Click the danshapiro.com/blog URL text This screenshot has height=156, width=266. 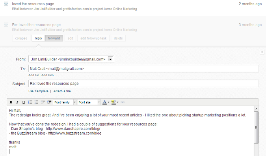[73, 129]
